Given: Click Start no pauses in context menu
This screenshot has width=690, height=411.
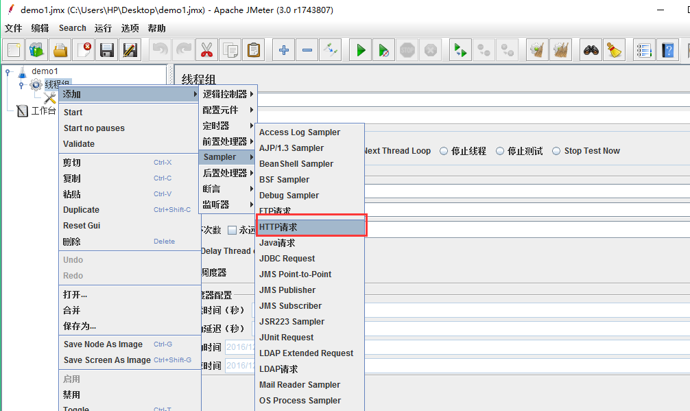Looking at the screenshot, I should click(129, 128).
